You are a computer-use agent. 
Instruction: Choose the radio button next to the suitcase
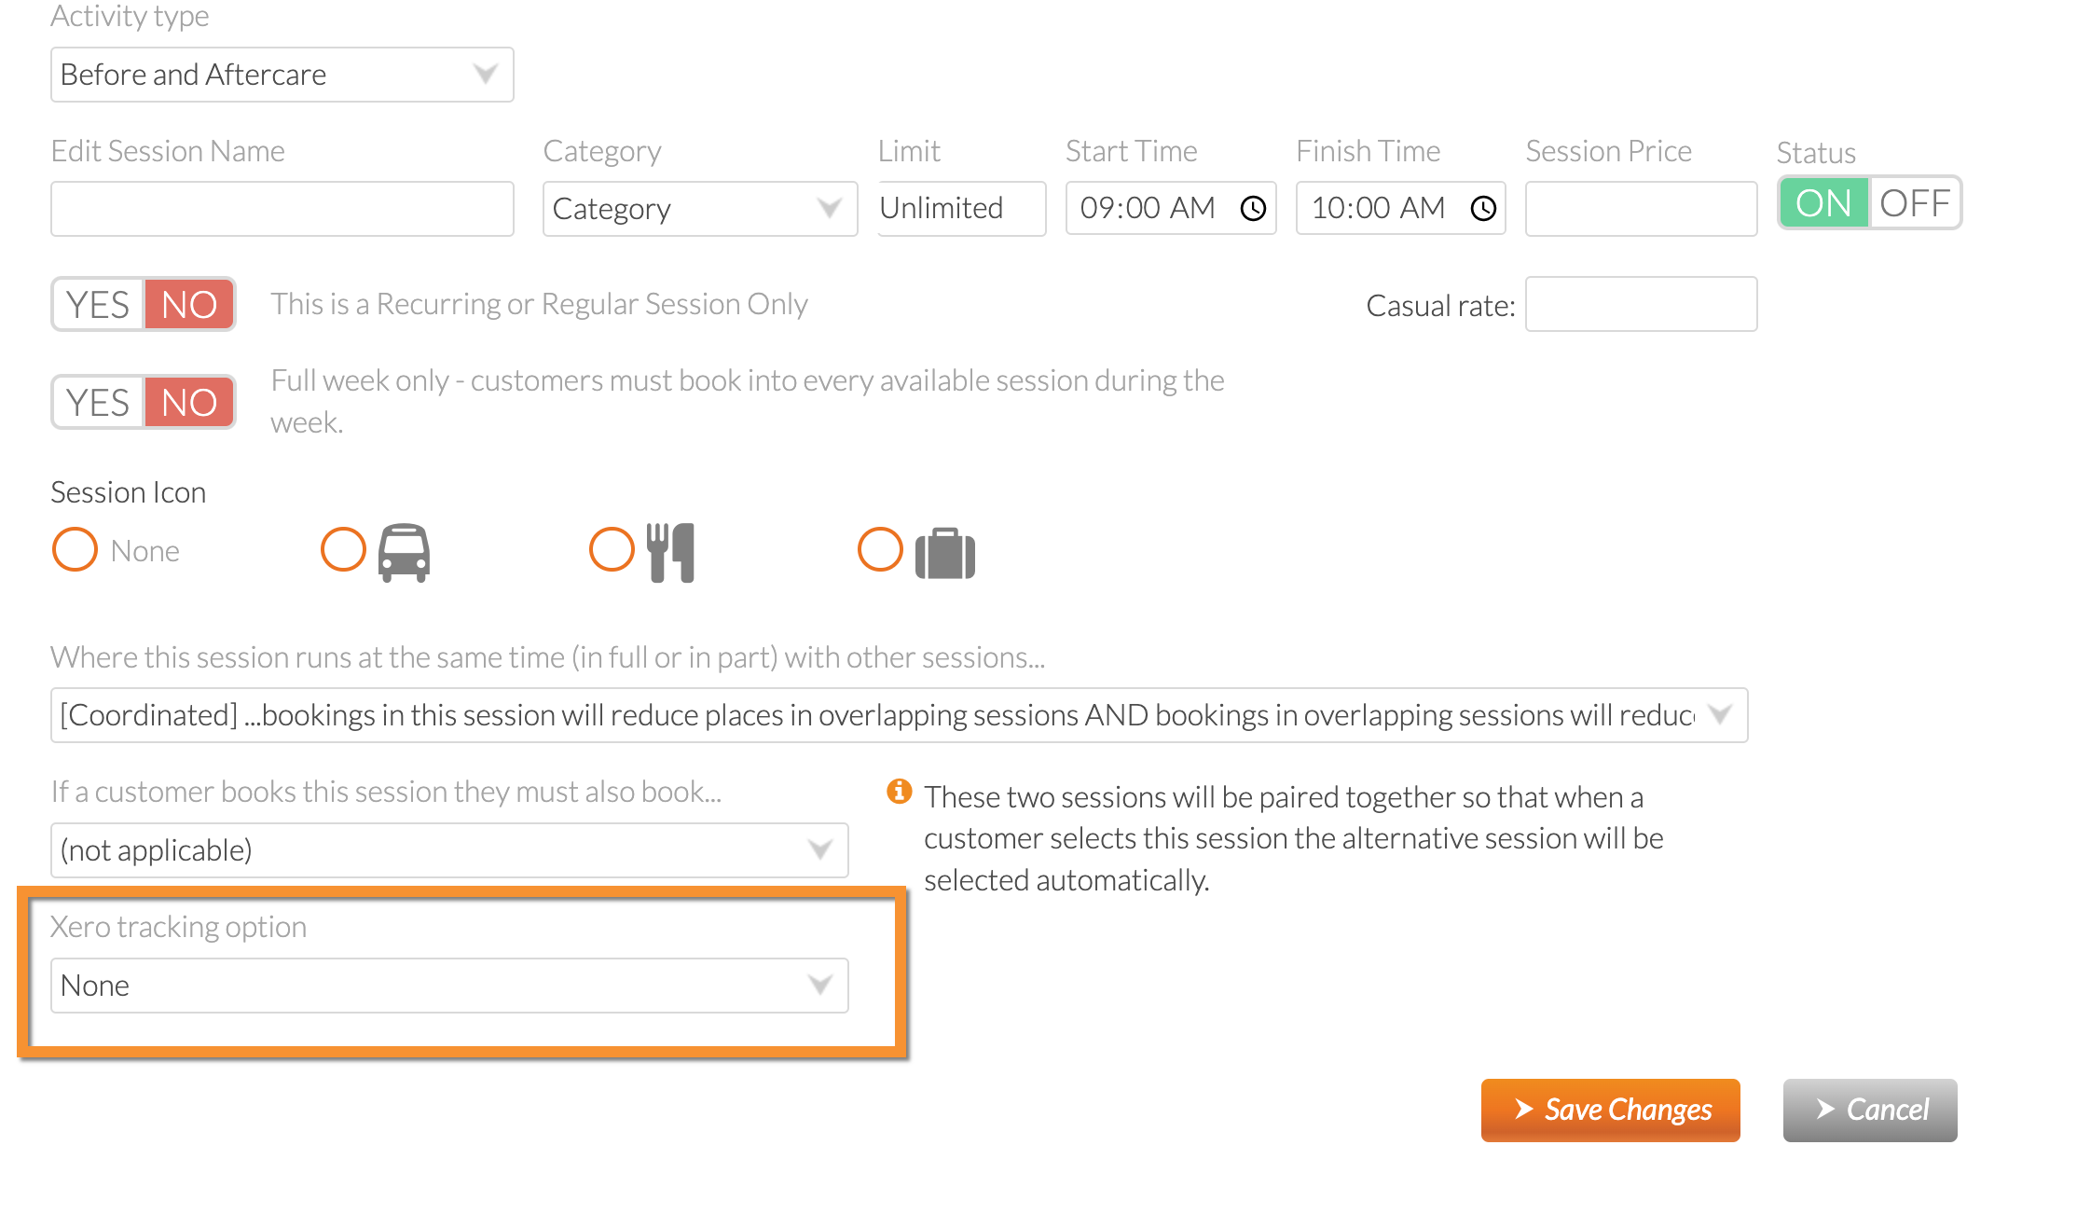[880, 549]
